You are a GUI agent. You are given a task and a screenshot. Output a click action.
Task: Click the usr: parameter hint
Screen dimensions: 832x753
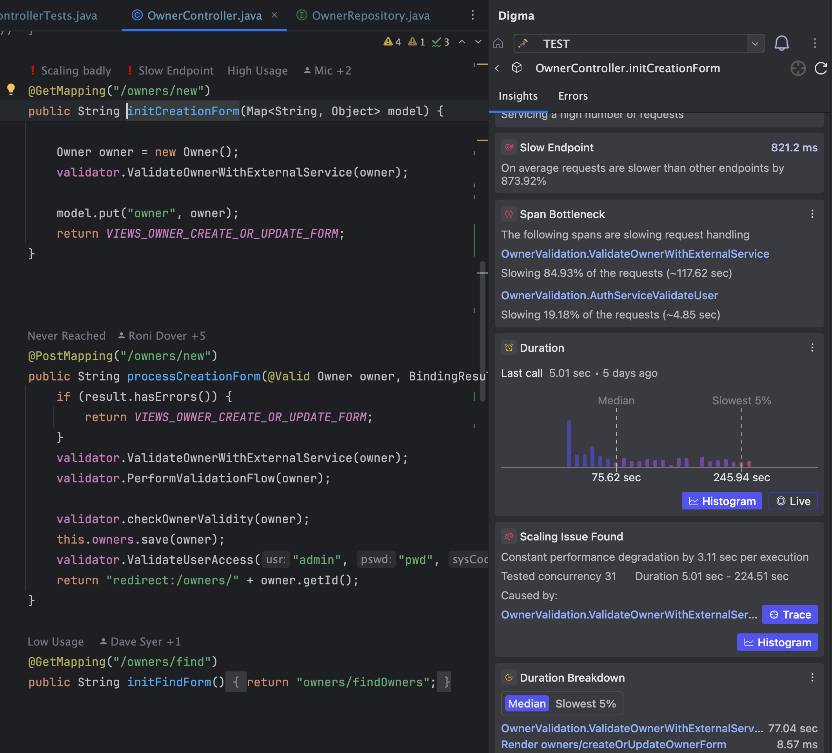click(276, 559)
